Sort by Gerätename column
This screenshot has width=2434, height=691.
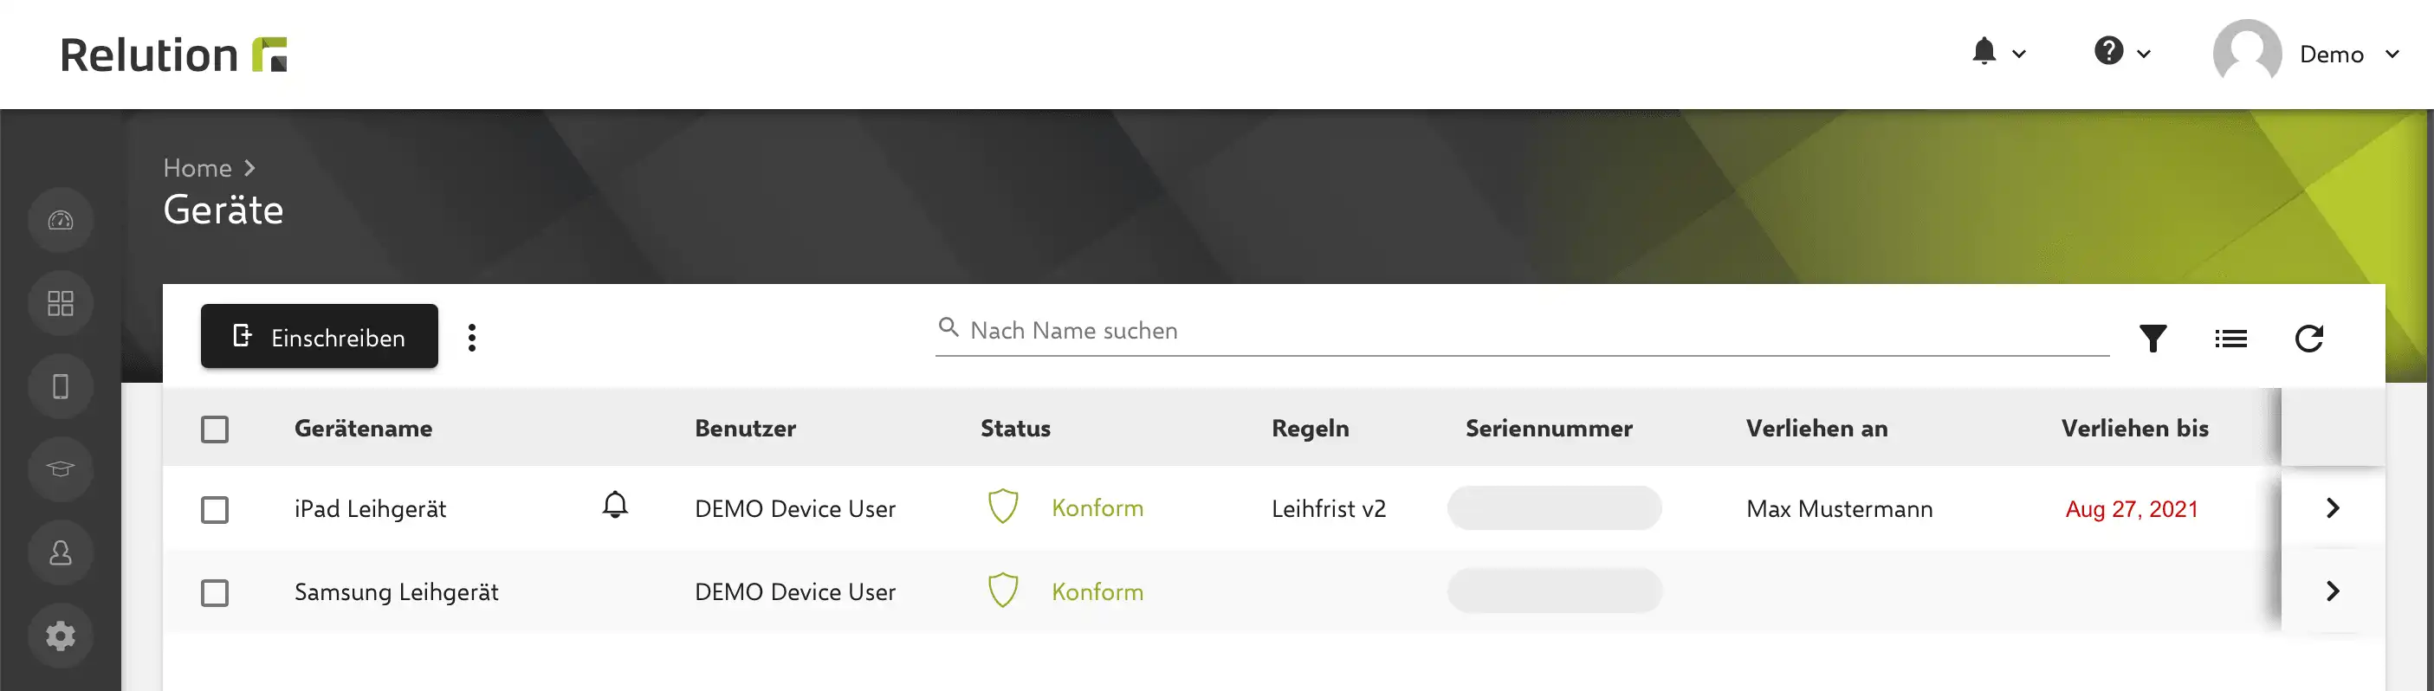coord(363,429)
